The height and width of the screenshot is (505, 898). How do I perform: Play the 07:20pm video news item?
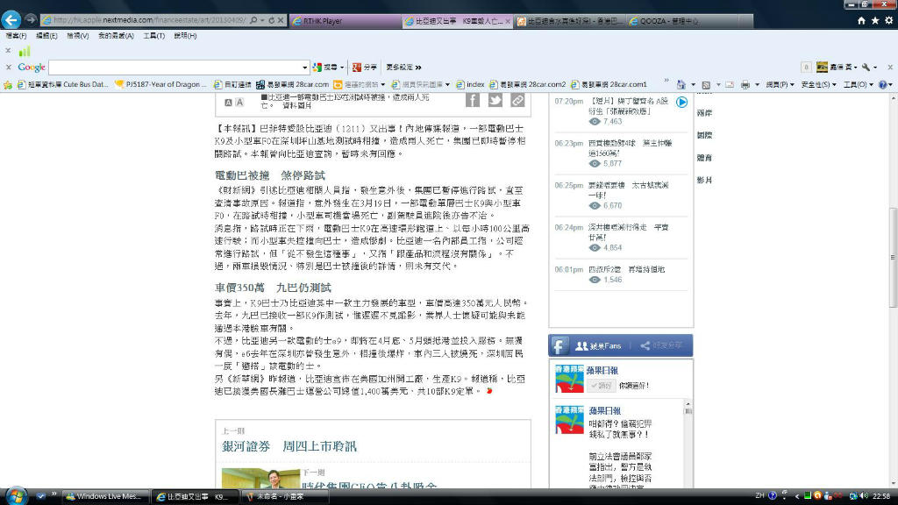click(681, 102)
